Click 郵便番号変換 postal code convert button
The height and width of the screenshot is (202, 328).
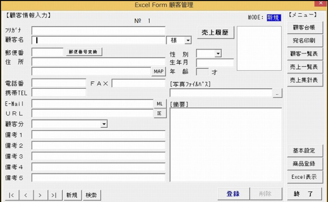(x=84, y=52)
